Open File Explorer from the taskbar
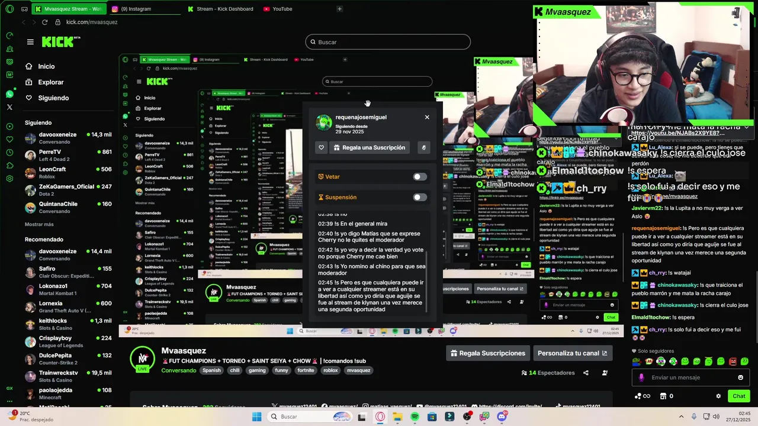Viewport: 758px width, 426px height. [397, 417]
